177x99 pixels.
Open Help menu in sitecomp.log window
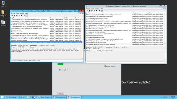pyautogui.click(x=27, y=13)
